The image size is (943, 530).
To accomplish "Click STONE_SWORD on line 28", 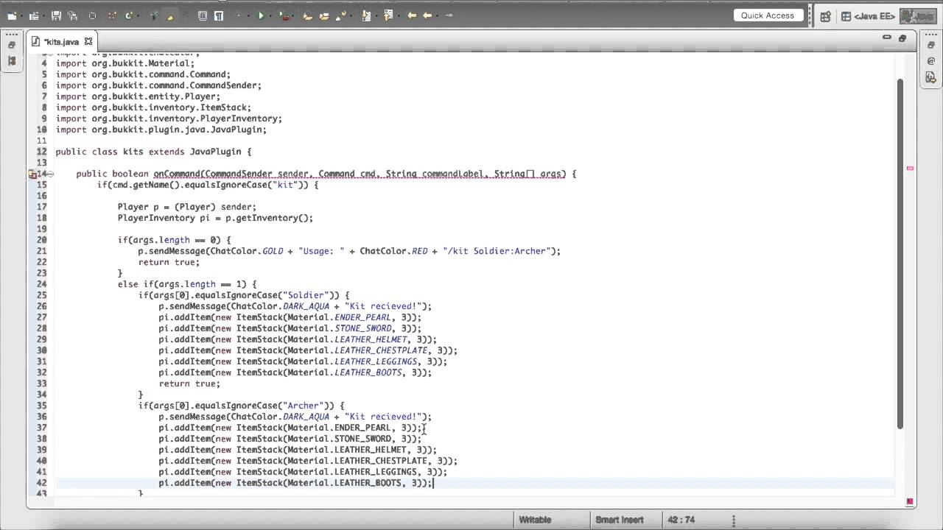I will (362, 328).
